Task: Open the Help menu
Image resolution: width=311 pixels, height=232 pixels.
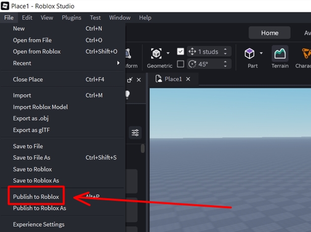Action: [145, 18]
